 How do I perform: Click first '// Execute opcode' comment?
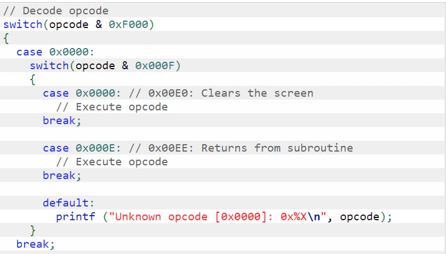[112, 107]
